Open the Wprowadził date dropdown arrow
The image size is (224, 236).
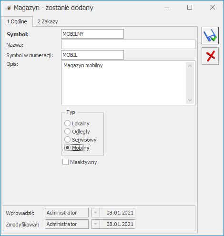tap(95, 213)
